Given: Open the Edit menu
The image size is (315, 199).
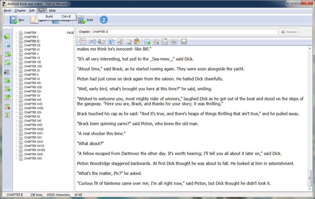Looking at the screenshot, I should tap(32, 11).
